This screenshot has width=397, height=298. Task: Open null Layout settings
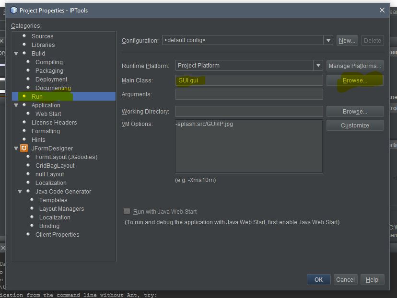[x=50, y=174]
